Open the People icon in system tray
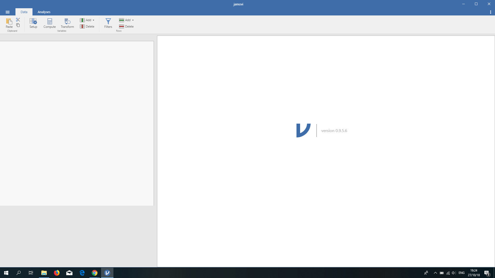This screenshot has width=495, height=278. point(426,273)
